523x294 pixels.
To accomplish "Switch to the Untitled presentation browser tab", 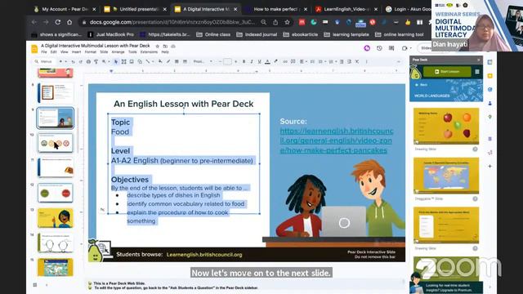I will click(x=135, y=9).
